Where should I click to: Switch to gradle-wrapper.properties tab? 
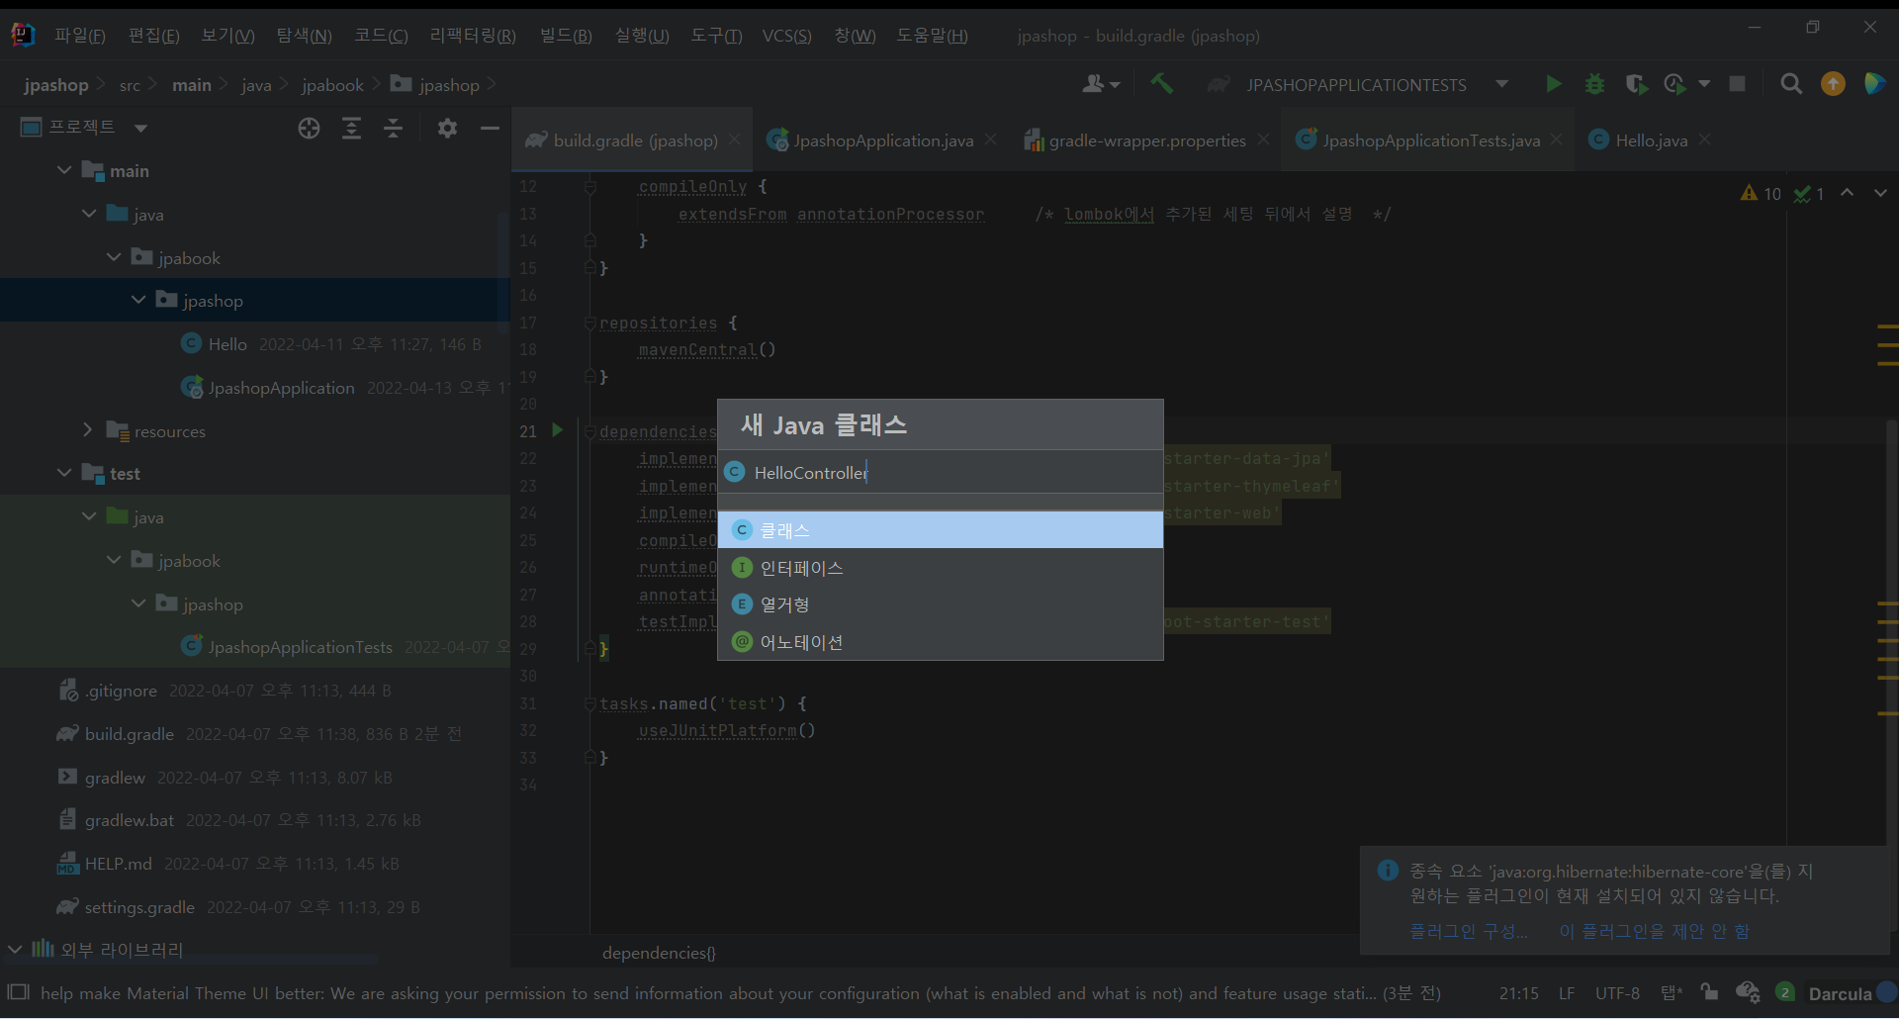[1147, 140]
